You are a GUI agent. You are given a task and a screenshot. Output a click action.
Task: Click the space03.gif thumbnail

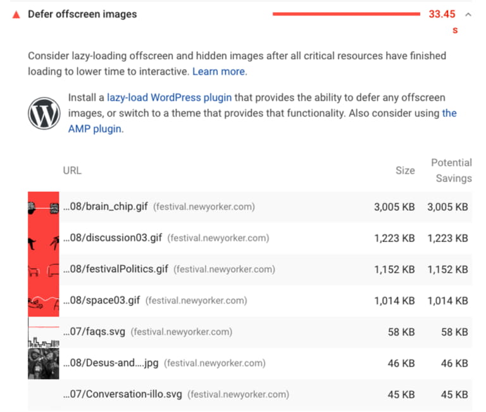[x=43, y=300]
